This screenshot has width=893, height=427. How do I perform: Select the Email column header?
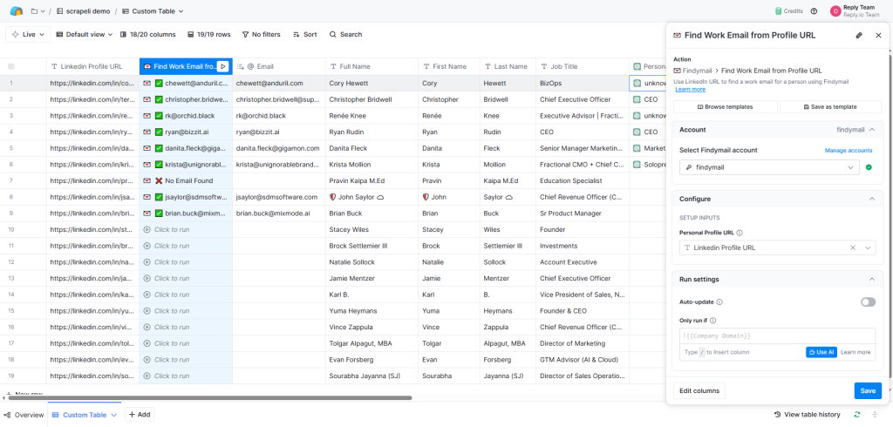click(279, 66)
